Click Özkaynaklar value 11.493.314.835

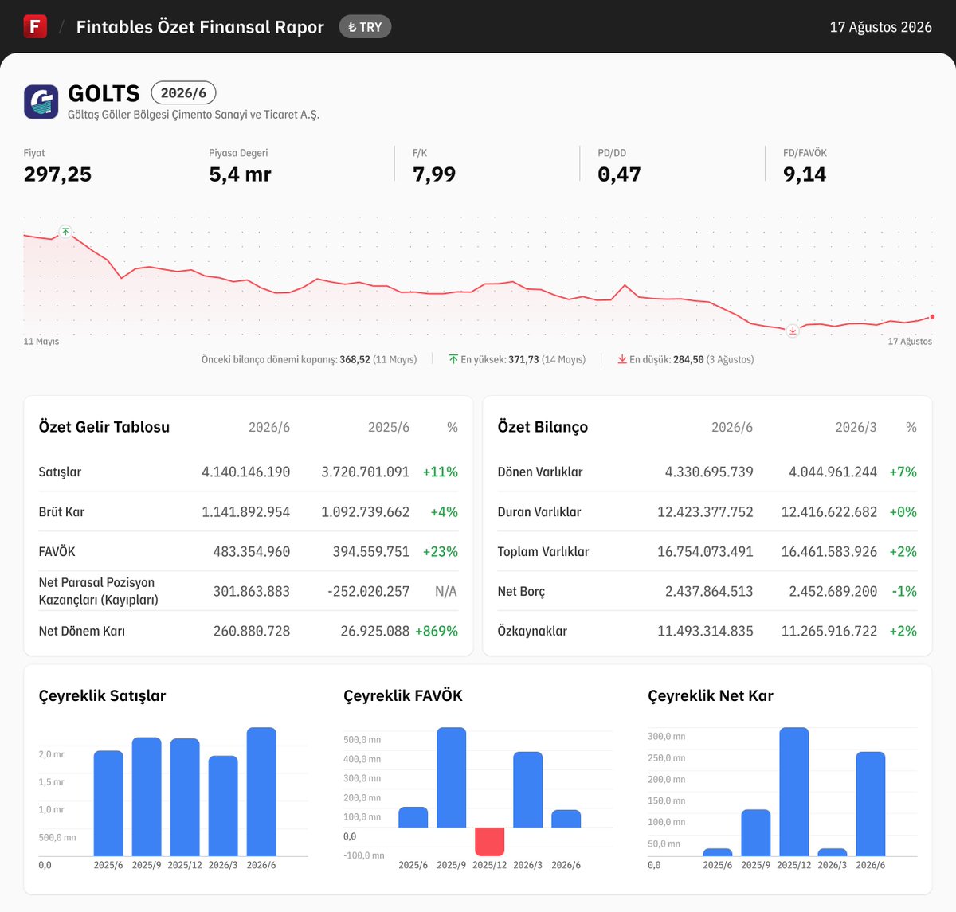705,631
